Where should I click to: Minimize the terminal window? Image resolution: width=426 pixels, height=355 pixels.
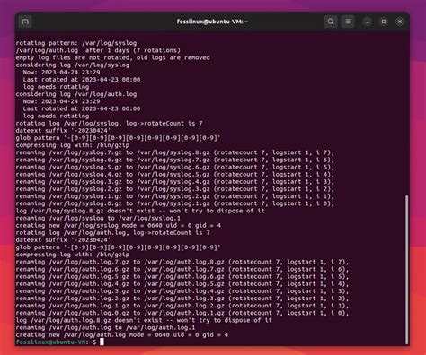pyautogui.click(x=368, y=22)
